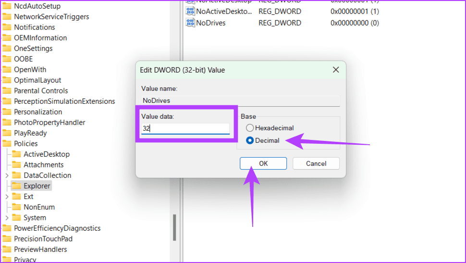466x263 pixels.
Task: Select the OneSettings key label
Action: [33, 48]
